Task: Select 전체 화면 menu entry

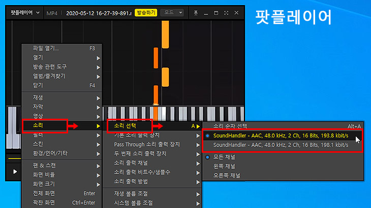Action: [62, 193]
